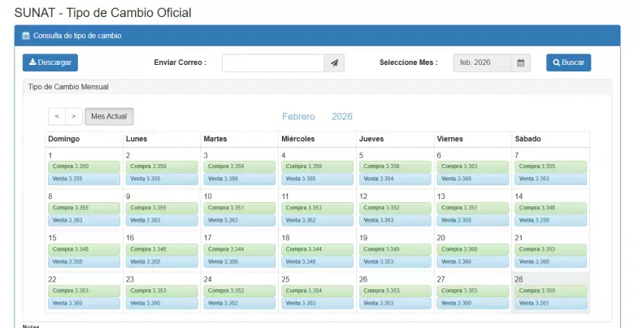Image resolution: width=634 pixels, height=328 pixels.
Task: Advance to next month with right arrow
Action: coord(73,117)
